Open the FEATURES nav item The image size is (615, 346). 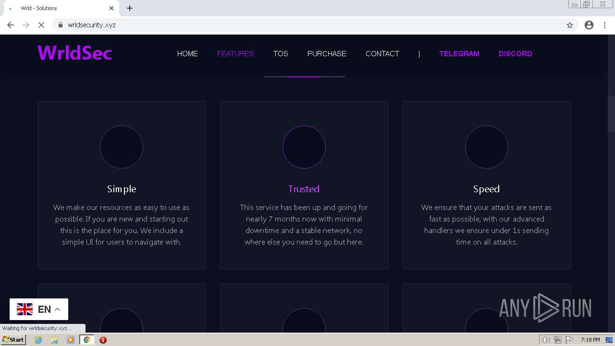click(x=235, y=54)
